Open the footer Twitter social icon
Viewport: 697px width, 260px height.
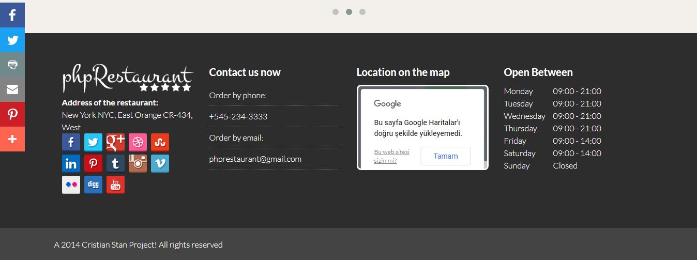click(x=93, y=142)
